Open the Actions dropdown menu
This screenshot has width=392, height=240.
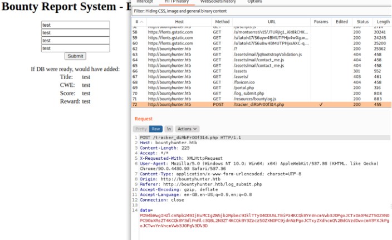point(187,129)
